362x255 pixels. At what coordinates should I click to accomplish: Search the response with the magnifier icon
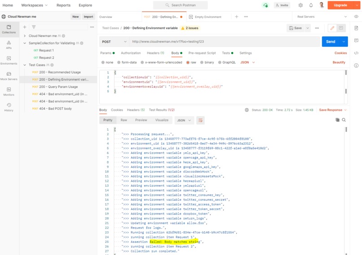(344, 120)
